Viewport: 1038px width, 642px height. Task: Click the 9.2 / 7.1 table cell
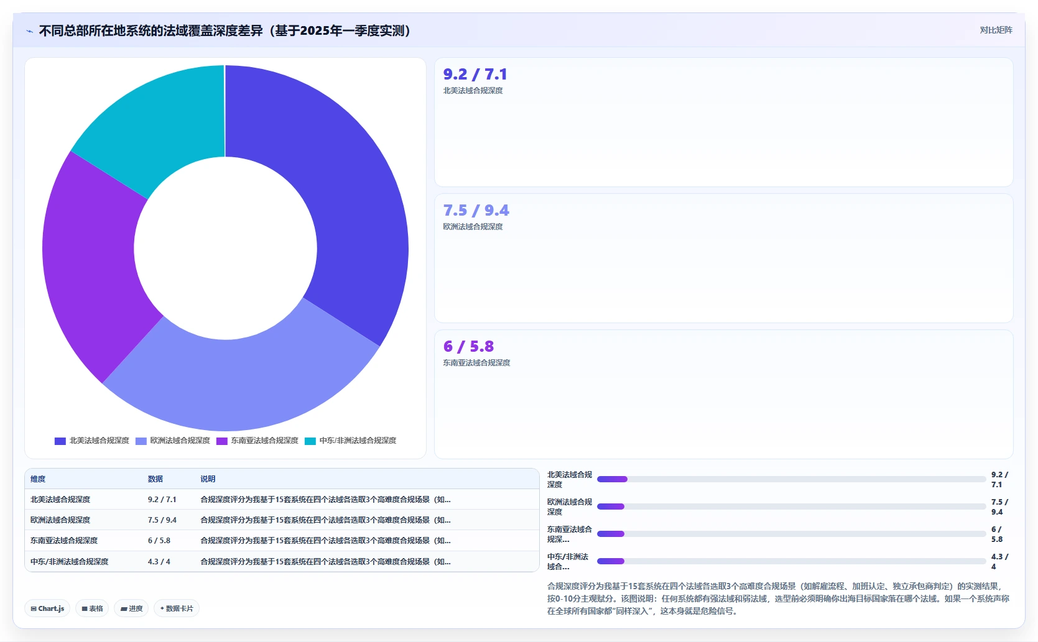tap(162, 500)
